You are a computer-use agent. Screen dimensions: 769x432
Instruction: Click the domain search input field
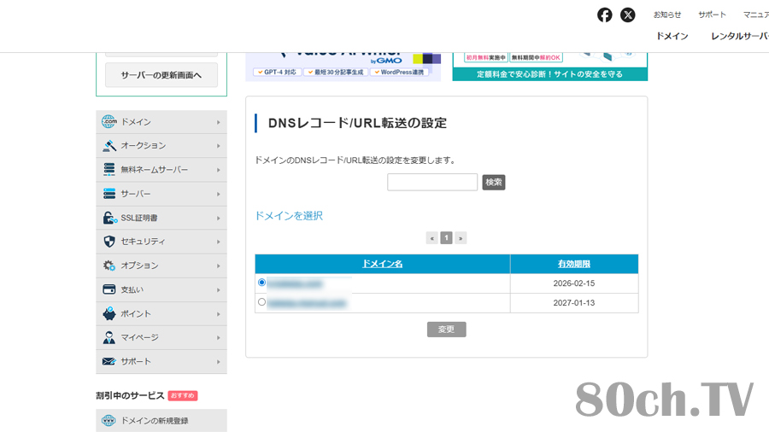[x=432, y=182]
